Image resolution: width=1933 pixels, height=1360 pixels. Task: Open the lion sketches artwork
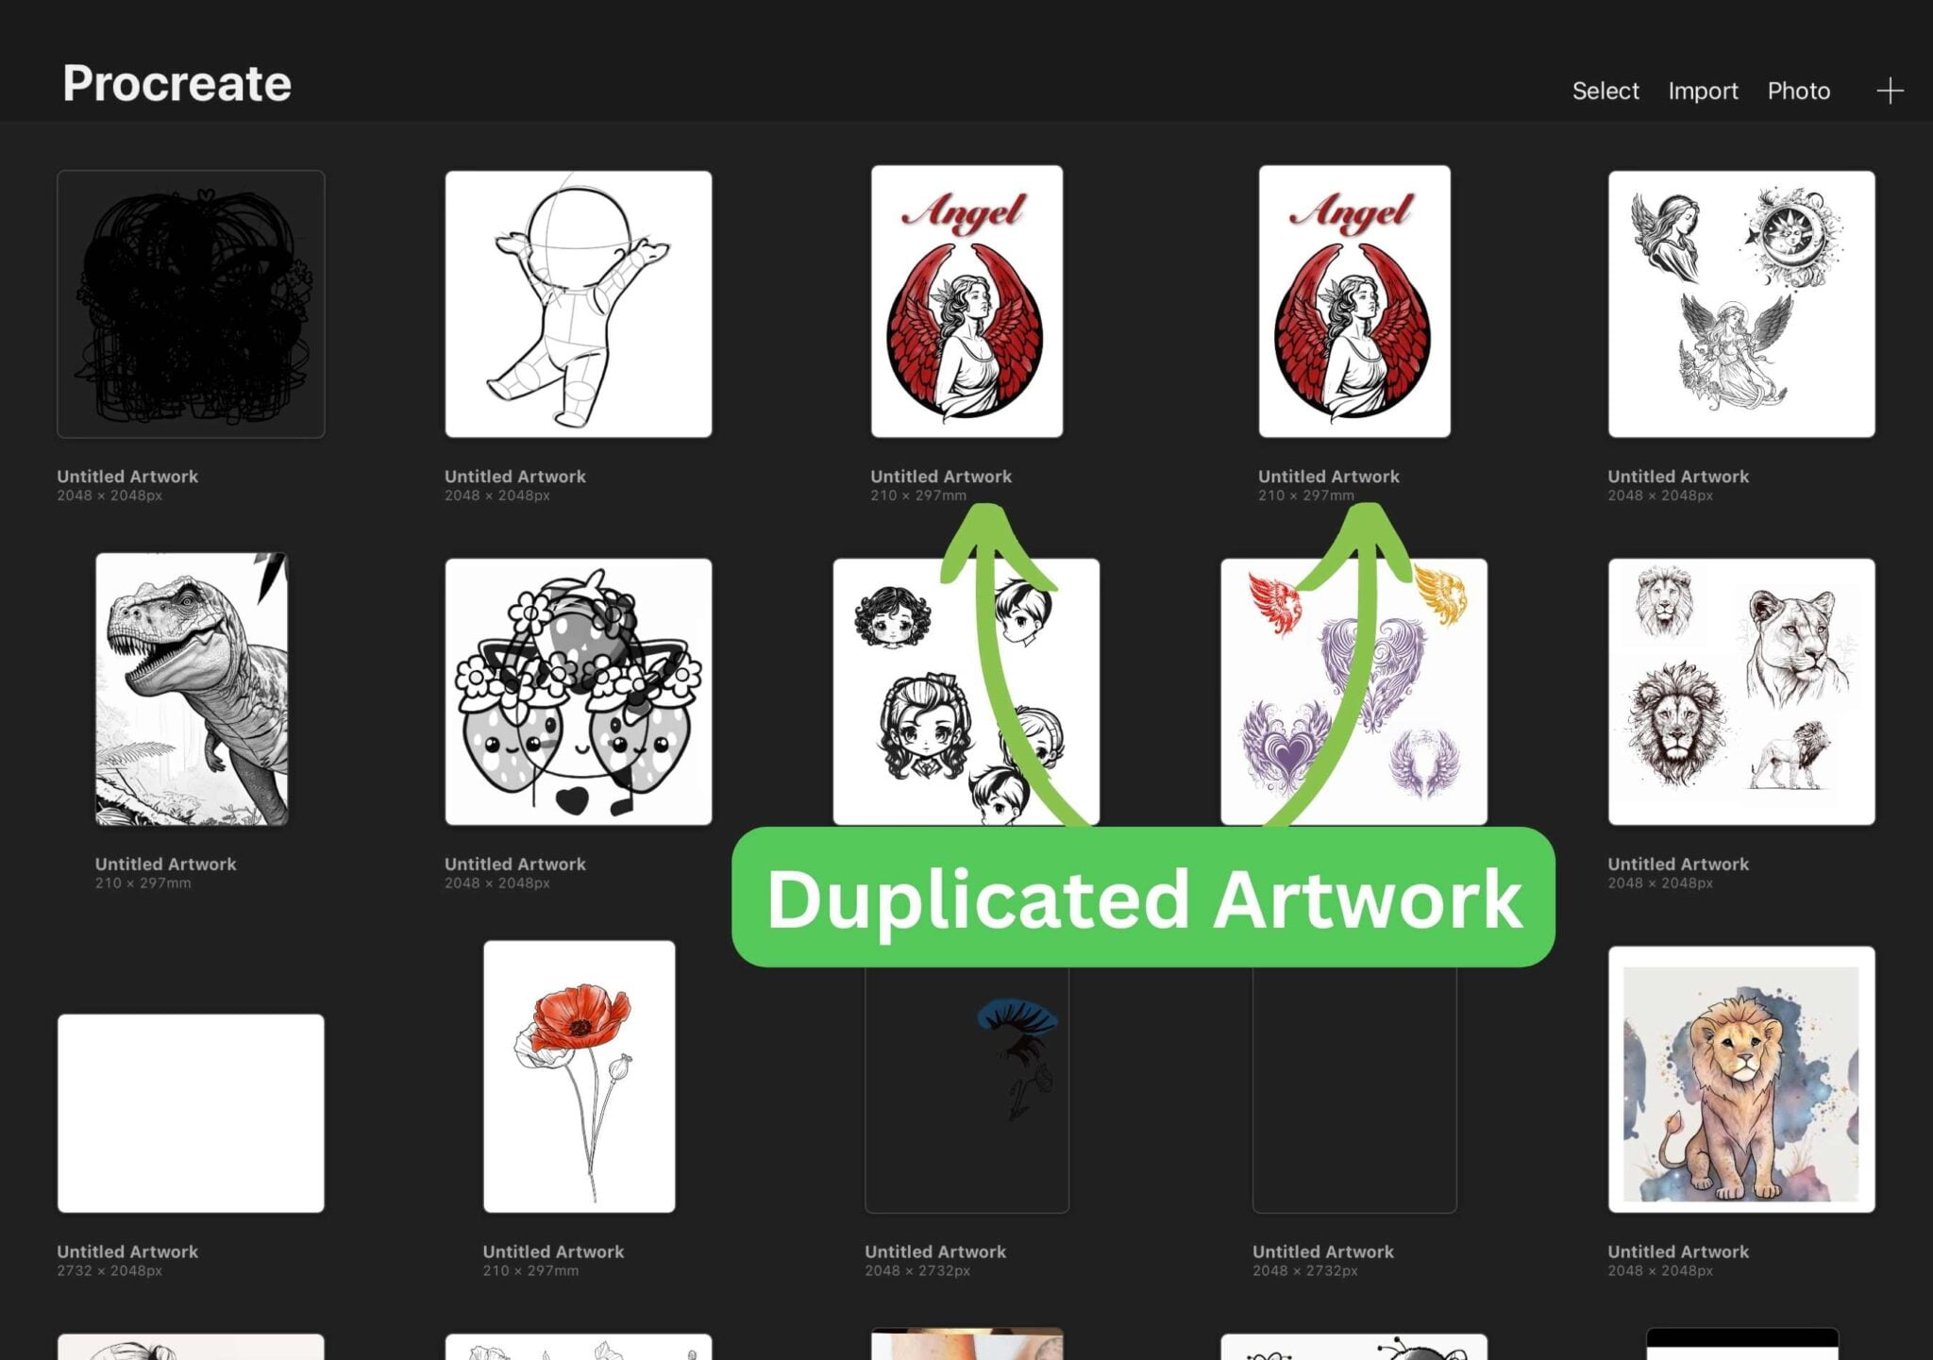tap(1740, 691)
